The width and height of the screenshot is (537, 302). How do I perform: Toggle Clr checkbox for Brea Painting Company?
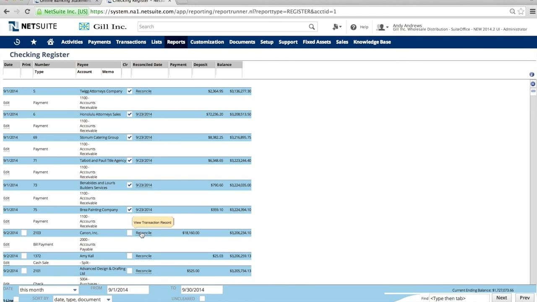point(129,210)
